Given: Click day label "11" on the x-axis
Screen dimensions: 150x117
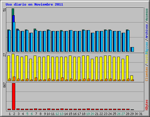Looking at the screenshot, I should (53, 114).
